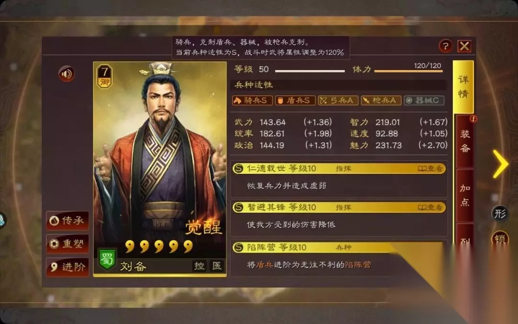Click the 重塑 reshape button
The image size is (518, 324).
pyautogui.click(x=68, y=244)
